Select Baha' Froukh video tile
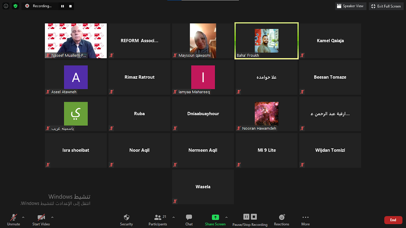 point(266,41)
